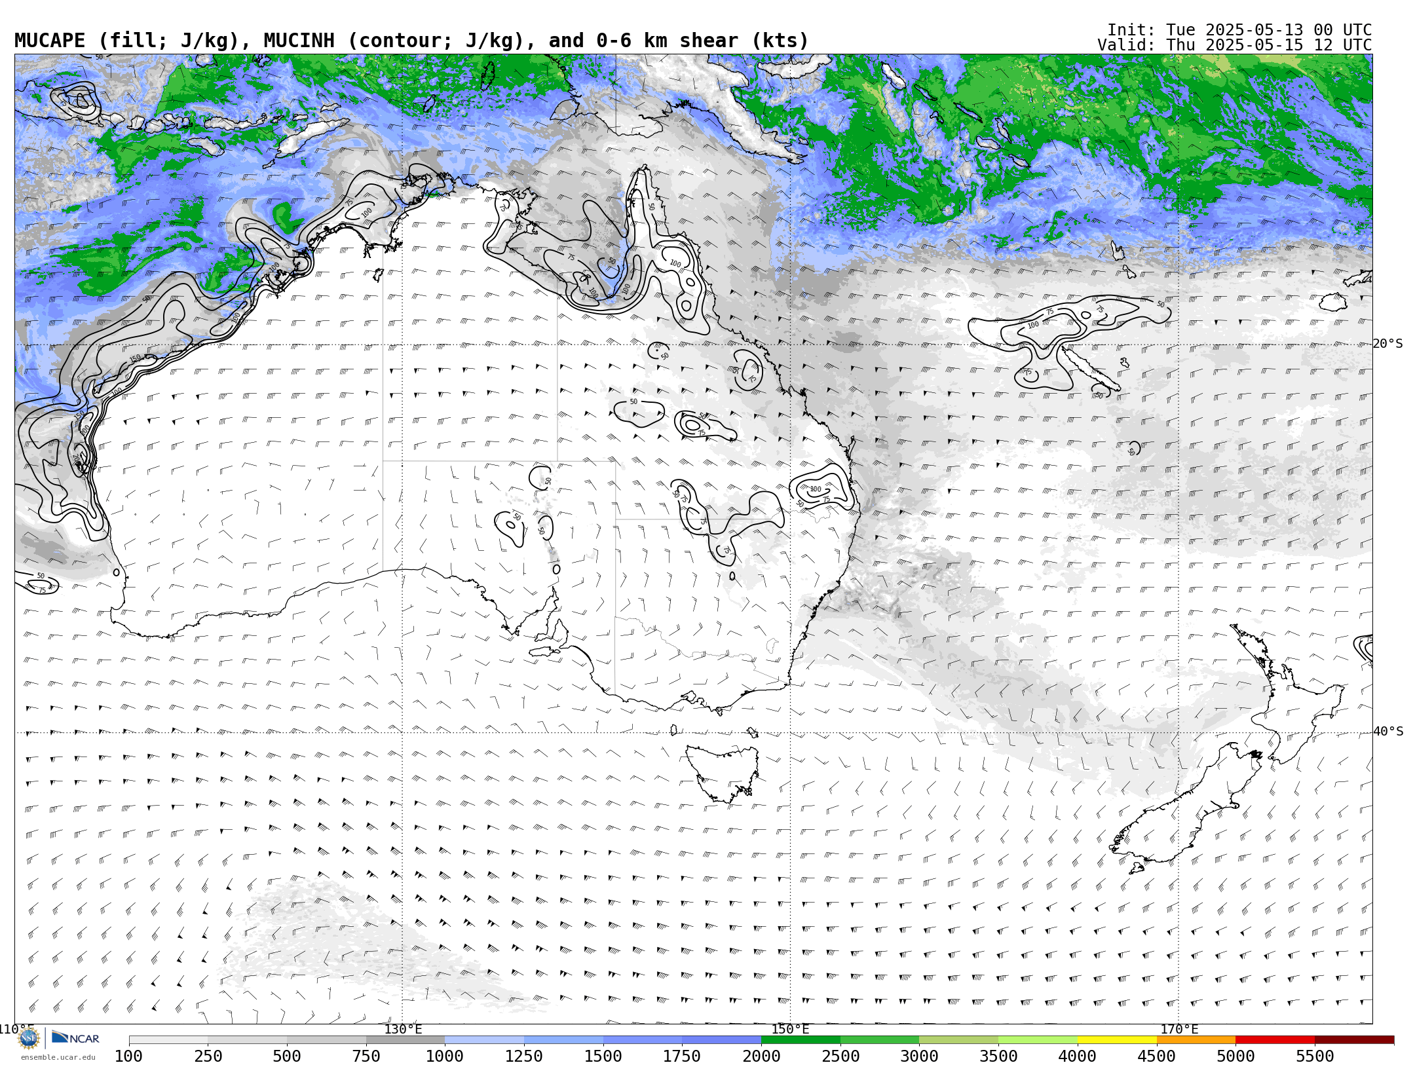This screenshot has height=1065, width=1415.
Task: Pick the gray 250–500 colorbar swatch
Action: click(248, 1040)
